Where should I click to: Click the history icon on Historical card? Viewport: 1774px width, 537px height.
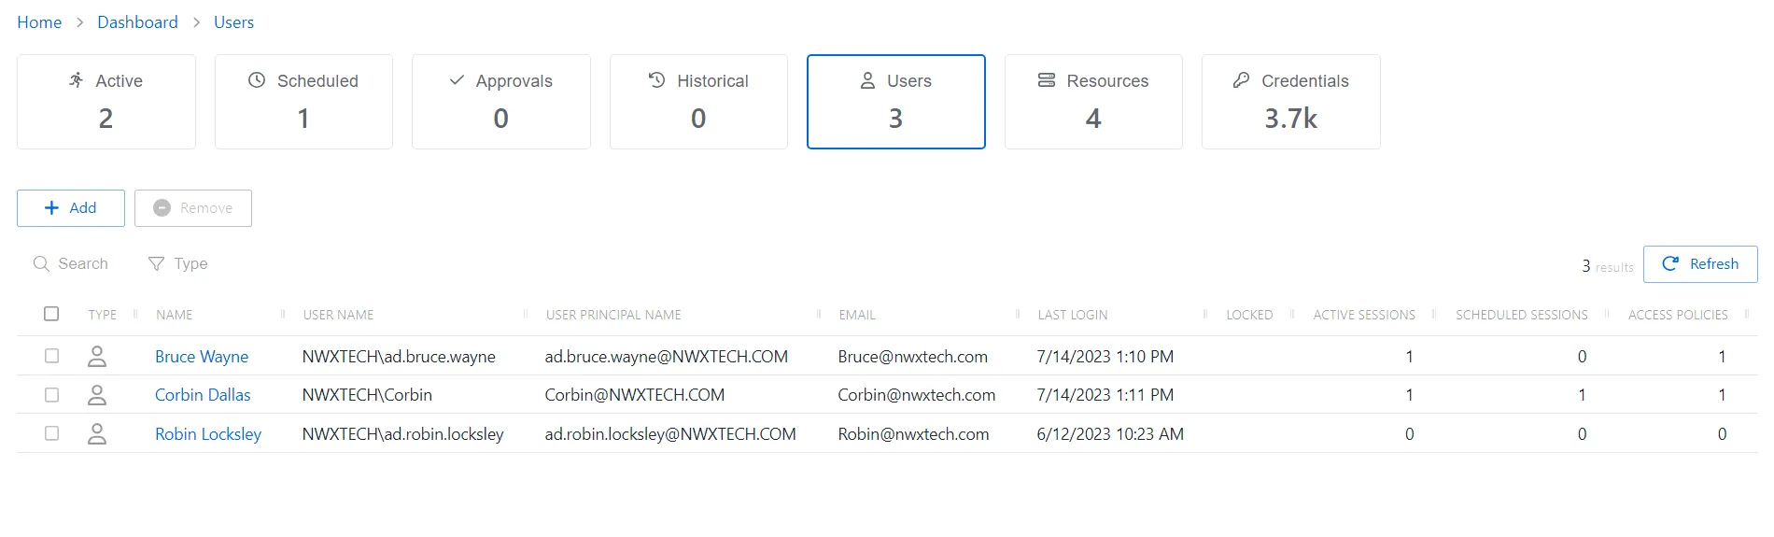(657, 80)
